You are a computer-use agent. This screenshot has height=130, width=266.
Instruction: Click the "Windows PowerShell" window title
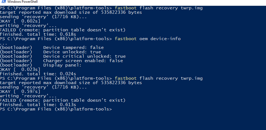pyautogui.click(x=22, y=2)
